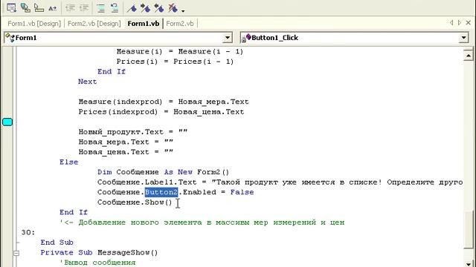476x267 pixels.
Task: Close the active document tab
Action: coord(469,23)
